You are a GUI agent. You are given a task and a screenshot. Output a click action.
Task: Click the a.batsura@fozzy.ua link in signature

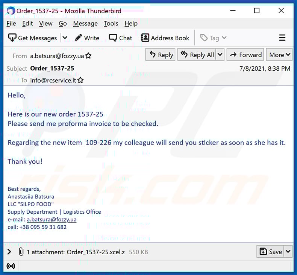52,219
